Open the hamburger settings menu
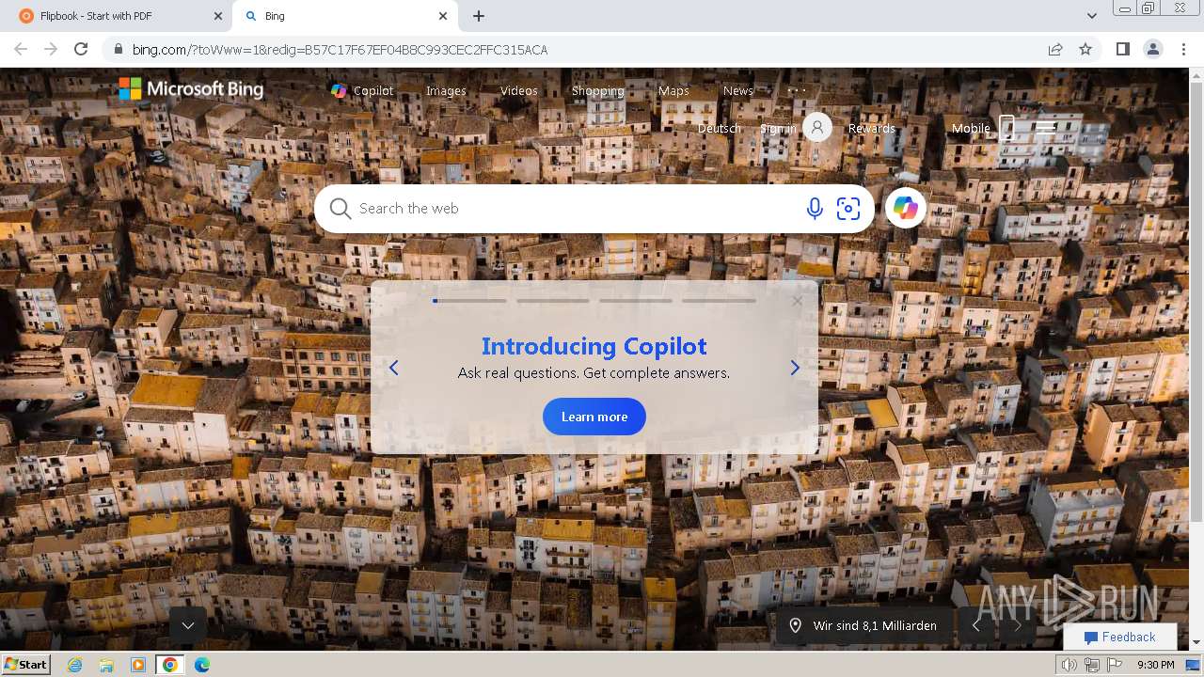This screenshot has width=1204, height=677. coord(1045,128)
